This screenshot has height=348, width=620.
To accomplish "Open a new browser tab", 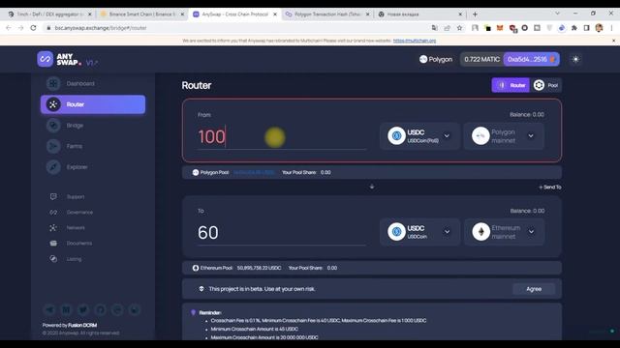I will pyautogui.click(x=475, y=14).
